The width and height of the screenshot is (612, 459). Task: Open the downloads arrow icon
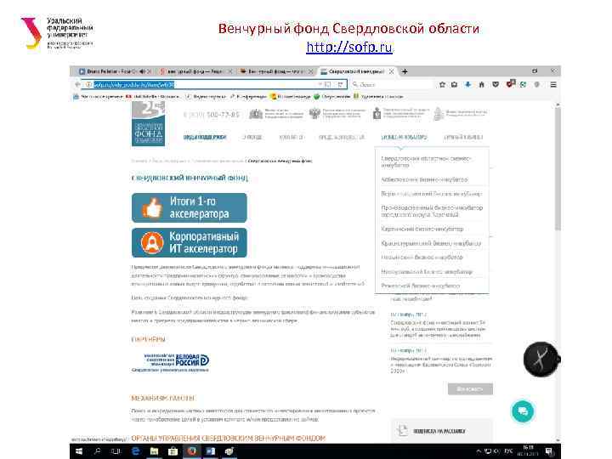[x=468, y=84]
